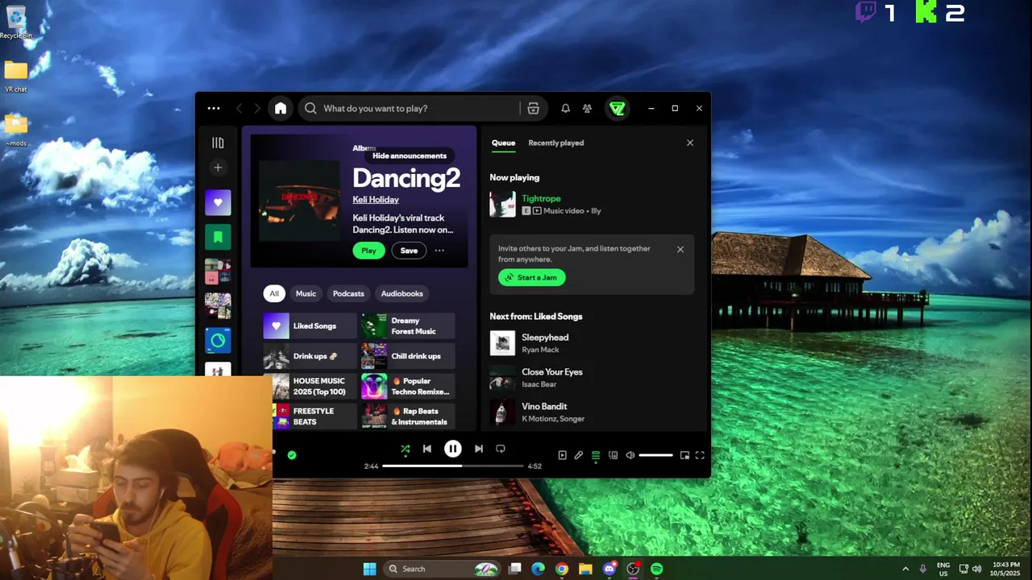Toggle the Queue button in player bar
The width and height of the screenshot is (1032, 580).
click(596, 455)
